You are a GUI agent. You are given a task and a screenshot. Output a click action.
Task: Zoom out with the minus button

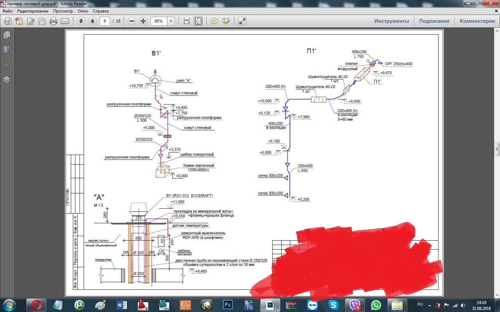(x=132, y=21)
